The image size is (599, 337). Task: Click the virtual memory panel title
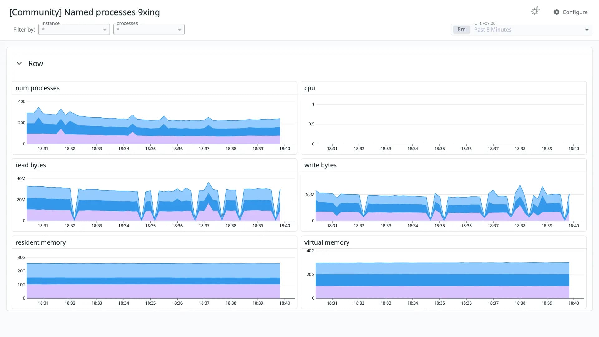point(327,242)
